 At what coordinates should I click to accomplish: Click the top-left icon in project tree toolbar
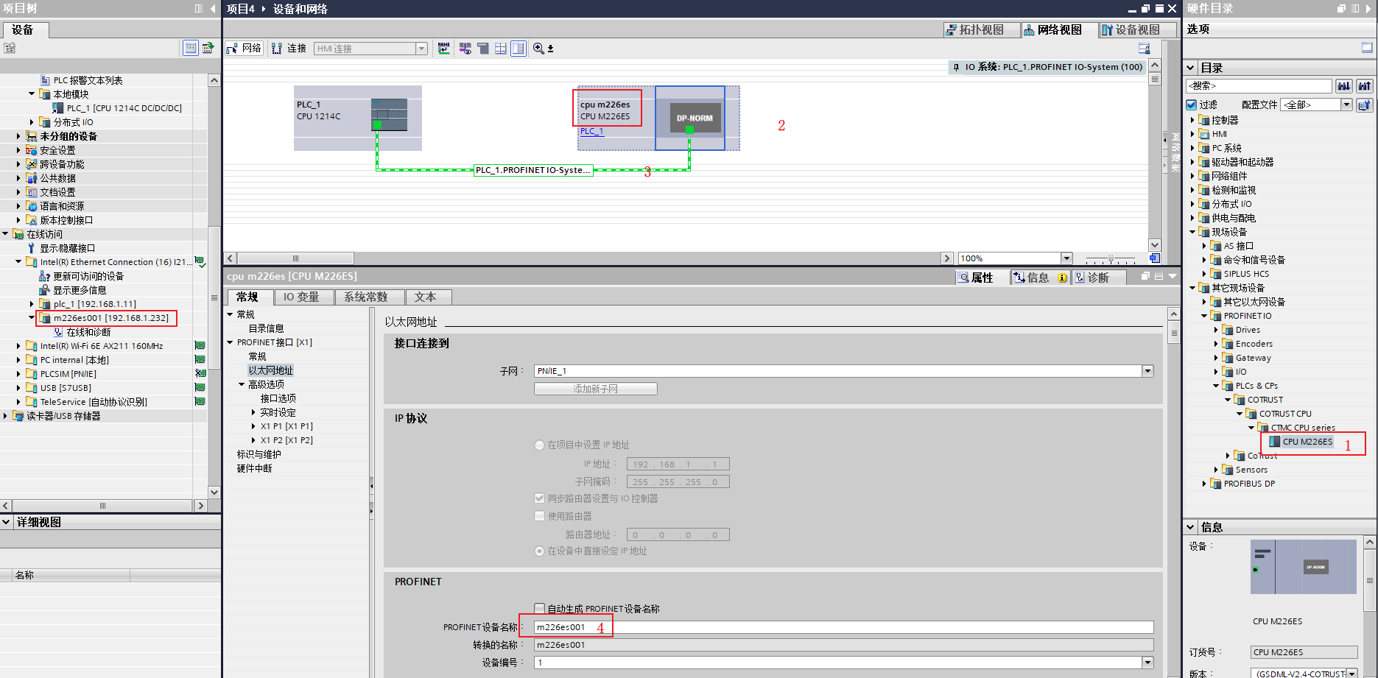click(x=9, y=48)
